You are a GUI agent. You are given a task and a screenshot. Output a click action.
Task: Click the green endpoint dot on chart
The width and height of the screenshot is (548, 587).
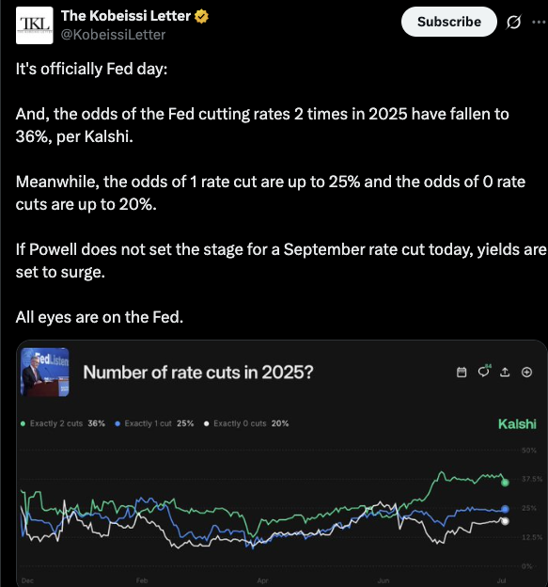505,483
